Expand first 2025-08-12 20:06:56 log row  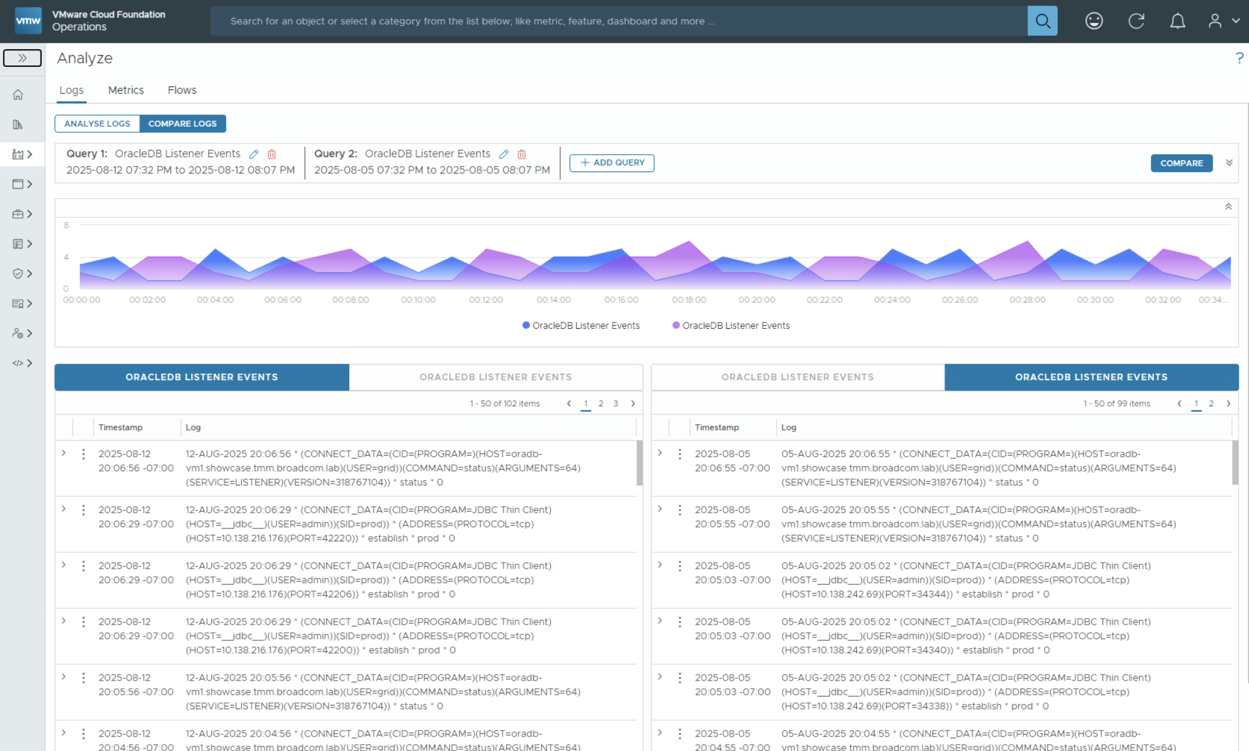(64, 453)
